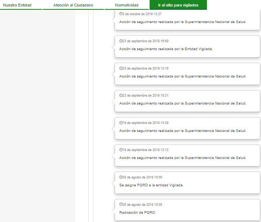Click clock icon for 23 de septiembre 10:21
This screenshot has height=222, width=261.
click(x=121, y=96)
